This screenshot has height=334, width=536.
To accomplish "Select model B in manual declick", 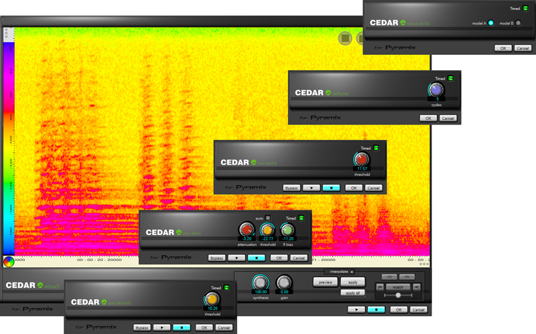I will click(x=518, y=23).
